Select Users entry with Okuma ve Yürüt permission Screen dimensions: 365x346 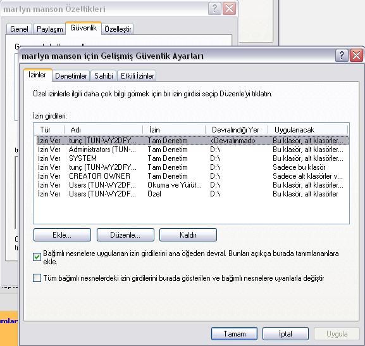click(x=192, y=185)
